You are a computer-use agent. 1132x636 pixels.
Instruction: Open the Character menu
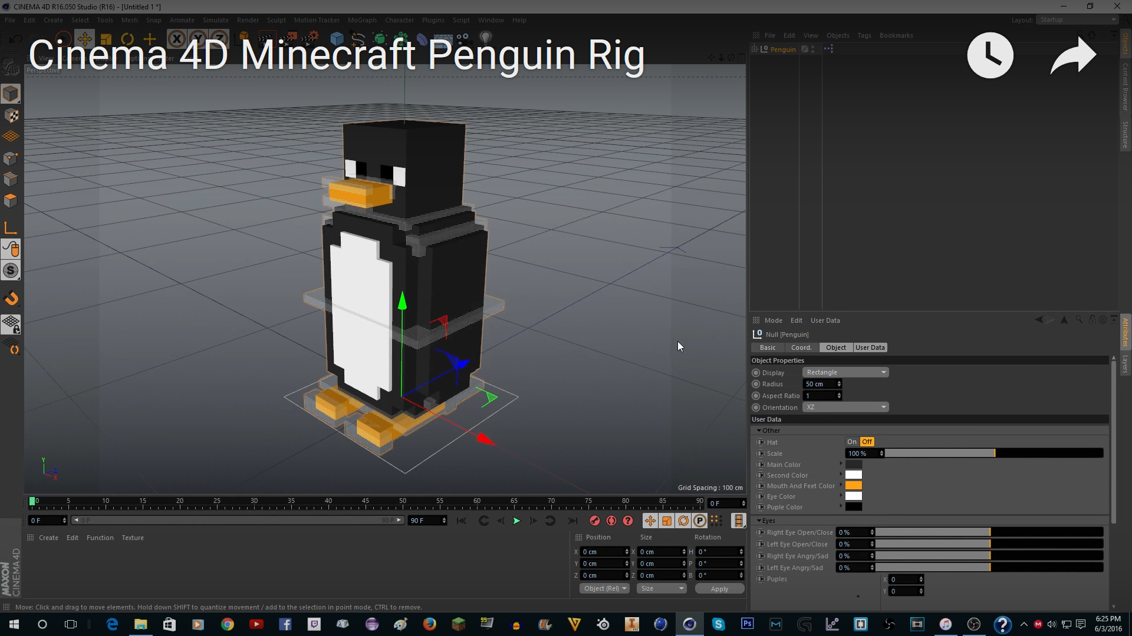tap(400, 20)
